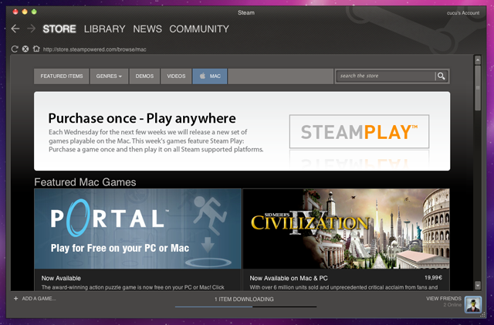Viewport: 494px width, 325px height.
Task: Minimize the Steam window
Action: pyautogui.click(x=25, y=12)
